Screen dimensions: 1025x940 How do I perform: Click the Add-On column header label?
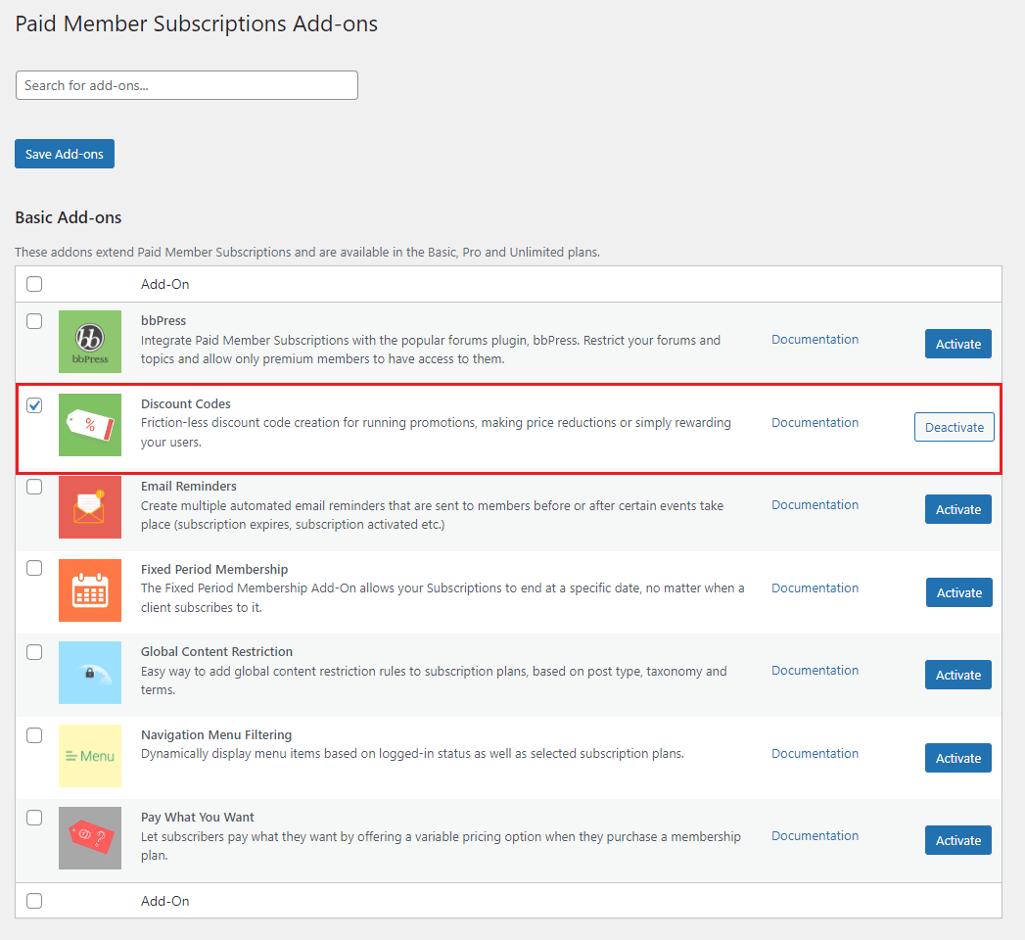(164, 284)
